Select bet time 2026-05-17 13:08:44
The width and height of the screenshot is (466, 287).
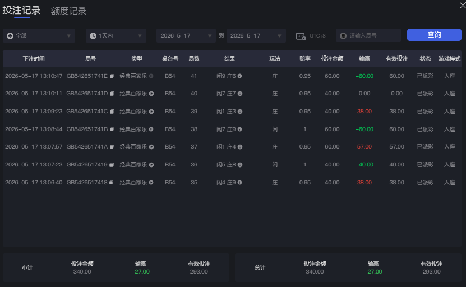(x=34, y=129)
